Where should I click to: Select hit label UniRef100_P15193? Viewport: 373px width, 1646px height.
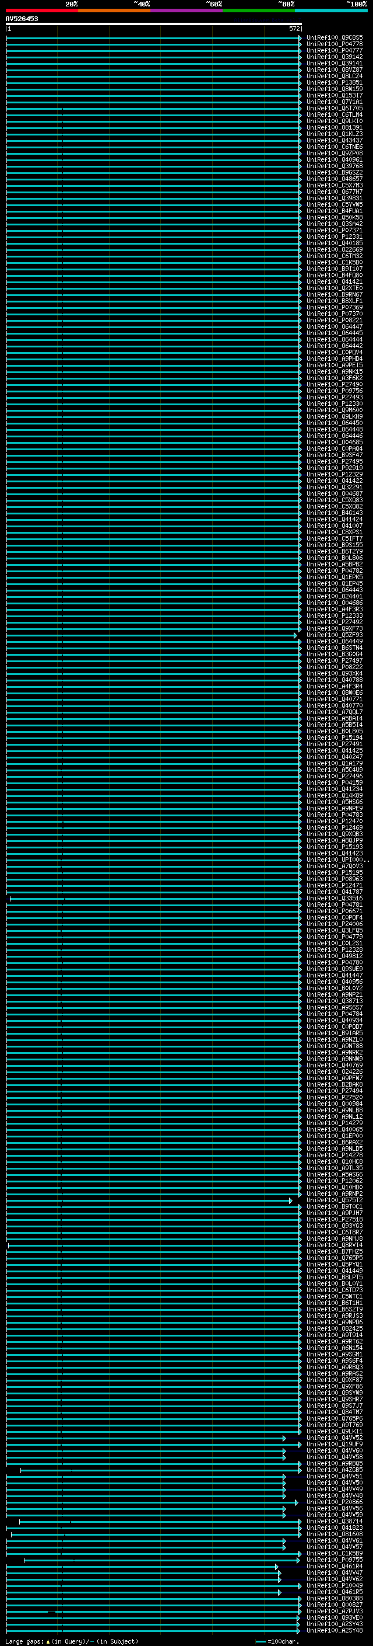335,847
